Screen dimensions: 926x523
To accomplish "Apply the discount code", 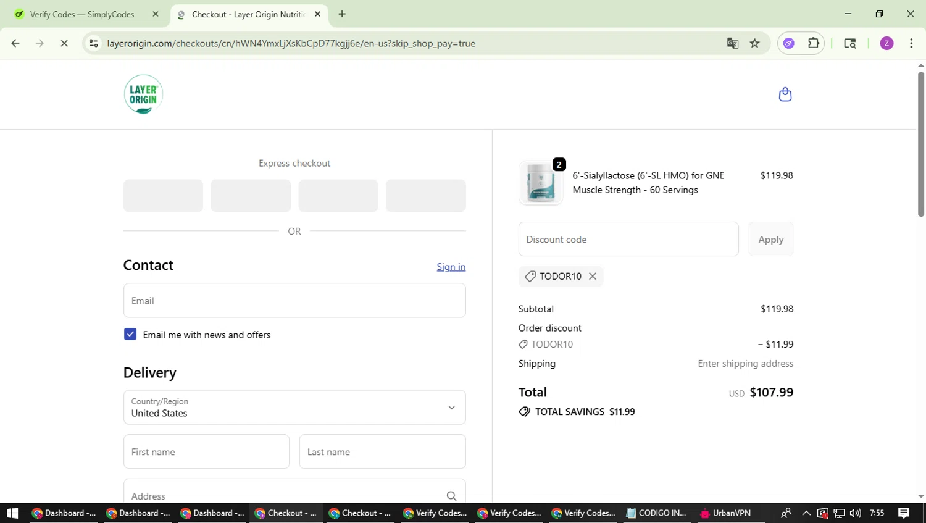I will pyautogui.click(x=771, y=239).
